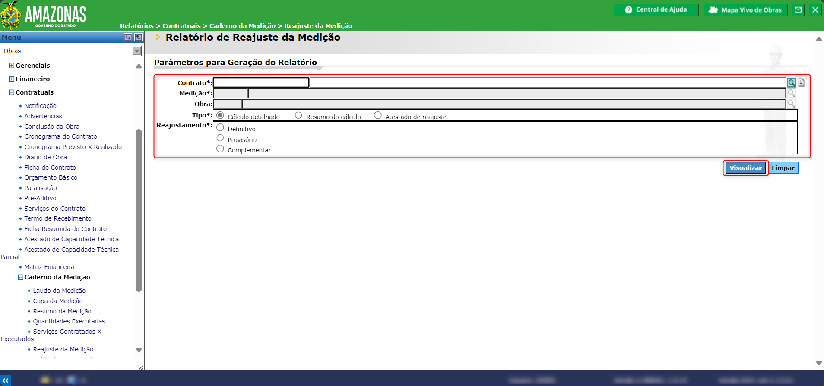Open the Obras module dropdown

point(72,51)
